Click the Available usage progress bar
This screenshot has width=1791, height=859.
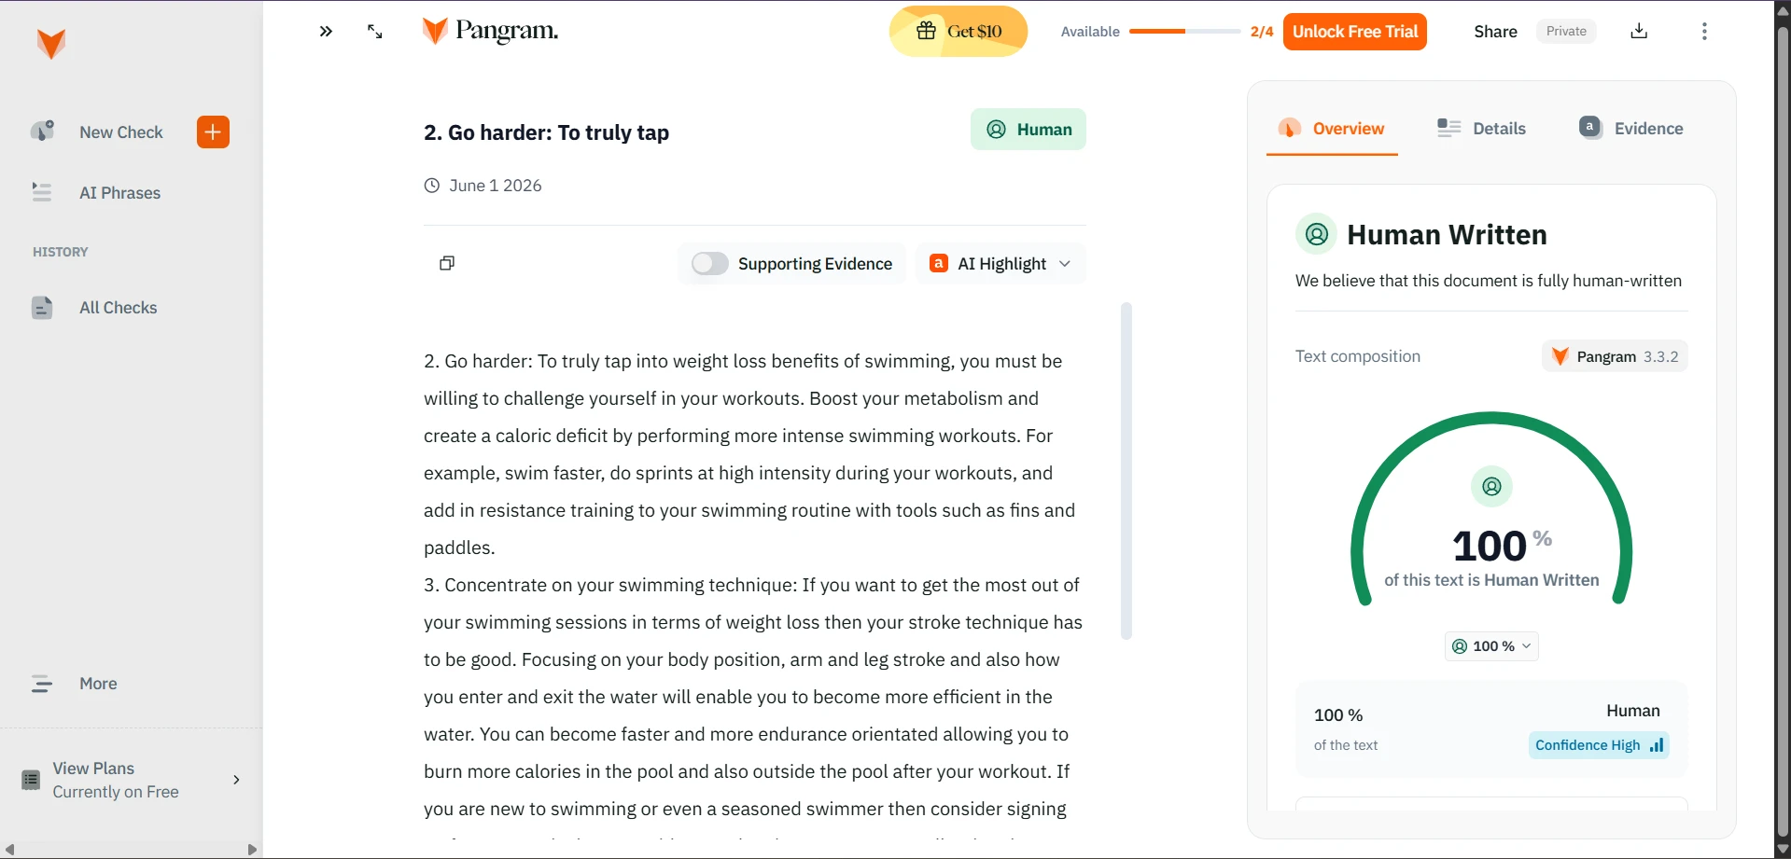click(1184, 32)
